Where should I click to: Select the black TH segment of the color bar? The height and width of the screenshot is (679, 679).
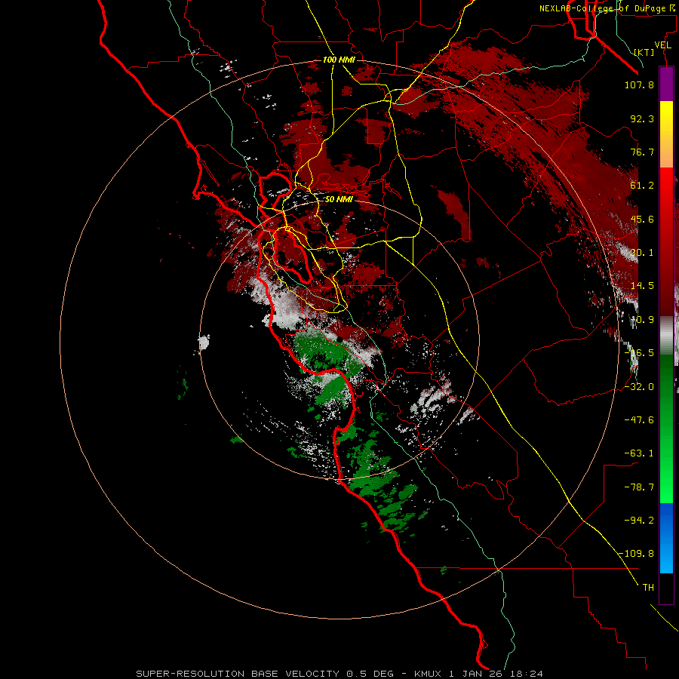(x=666, y=588)
